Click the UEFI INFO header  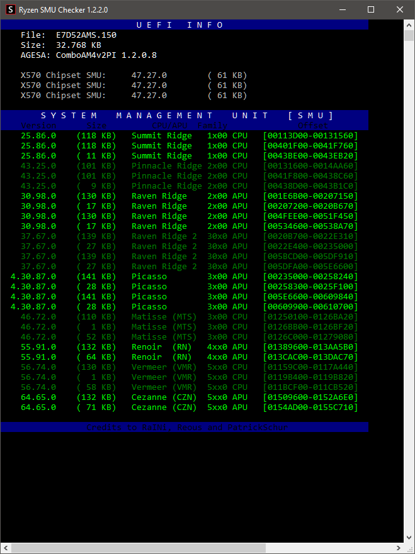[x=180, y=25]
